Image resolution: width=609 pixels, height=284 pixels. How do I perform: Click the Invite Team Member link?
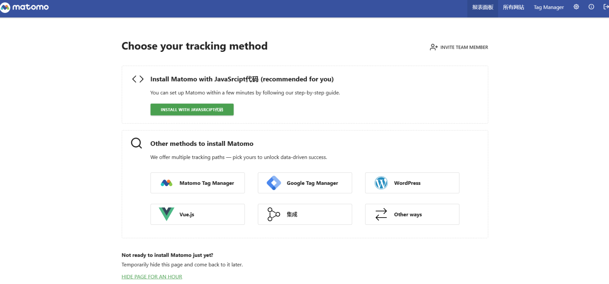464,47
